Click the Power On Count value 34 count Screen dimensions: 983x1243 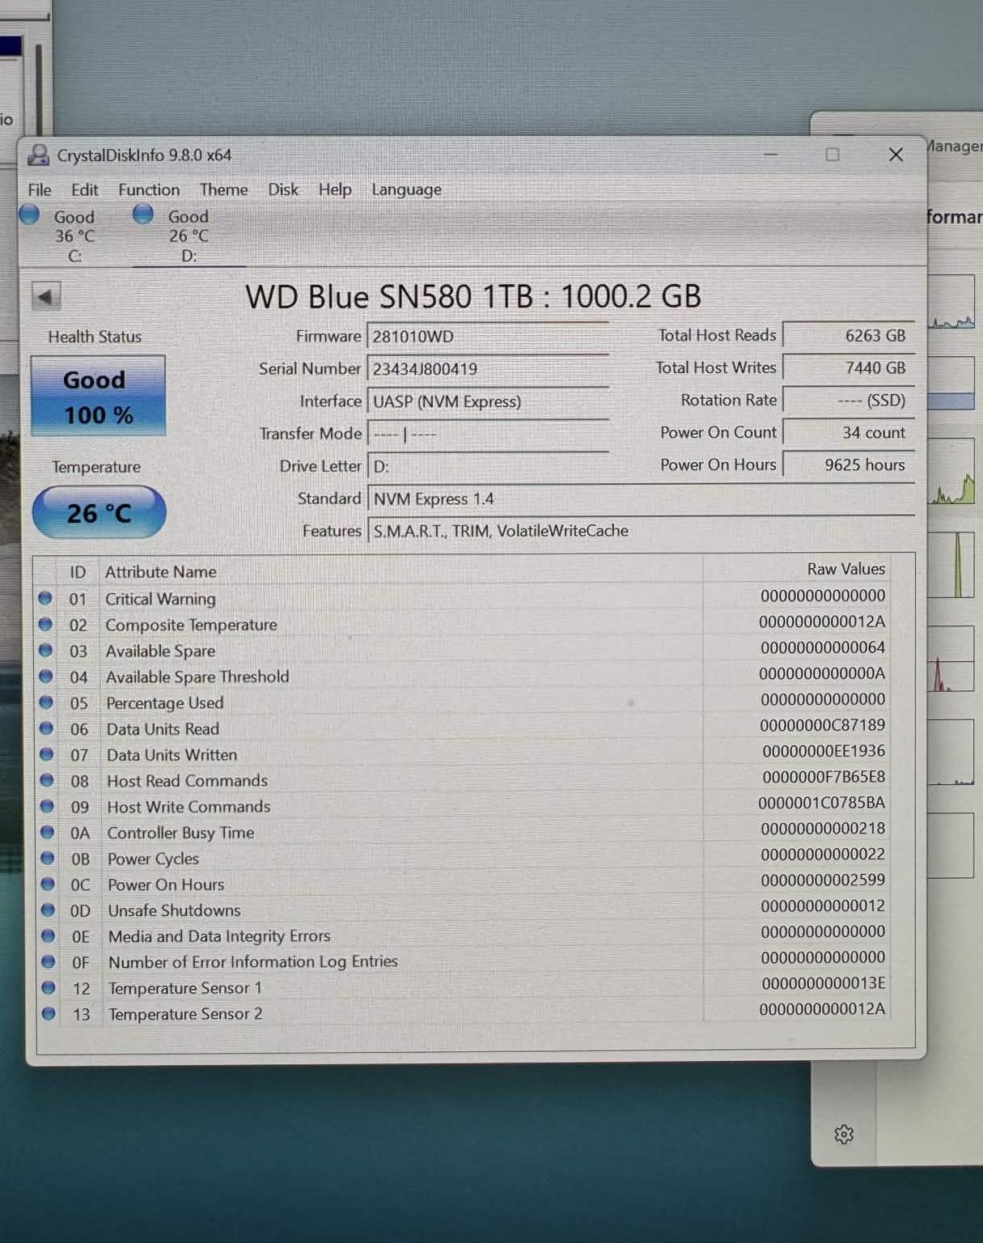click(x=849, y=432)
